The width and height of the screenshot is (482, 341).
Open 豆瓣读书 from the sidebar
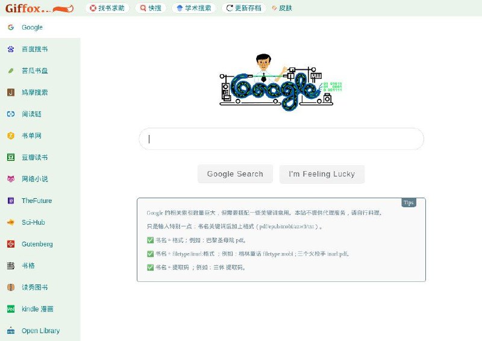(40, 157)
